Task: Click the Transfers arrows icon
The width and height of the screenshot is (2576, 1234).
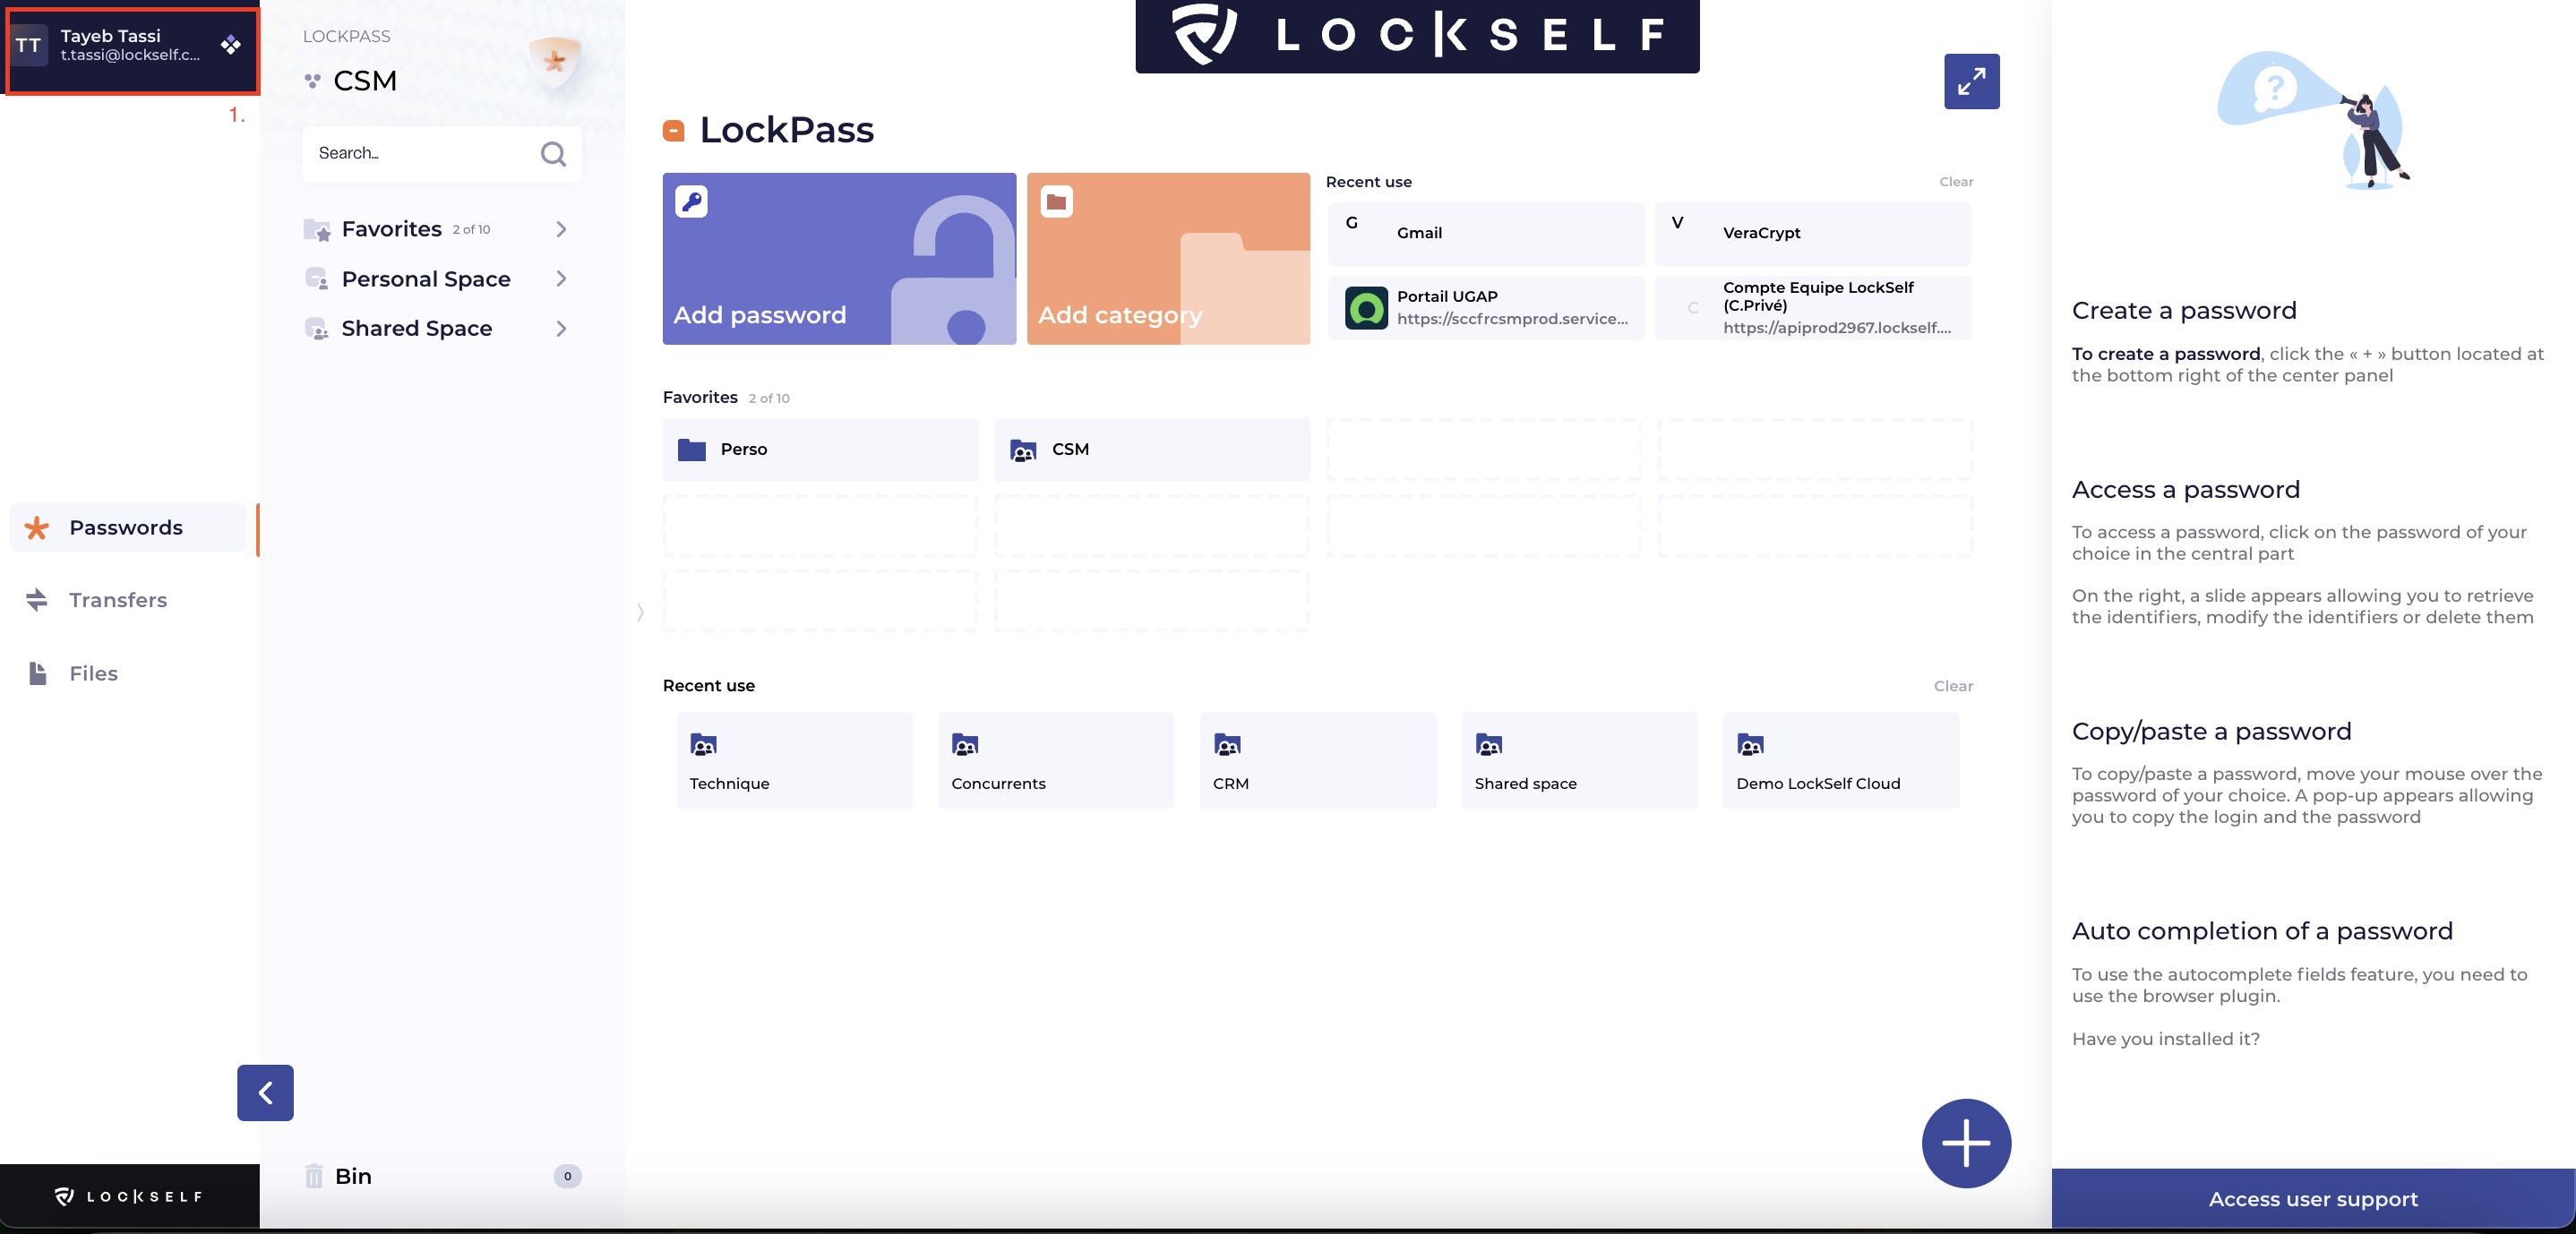Action: click(37, 600)
